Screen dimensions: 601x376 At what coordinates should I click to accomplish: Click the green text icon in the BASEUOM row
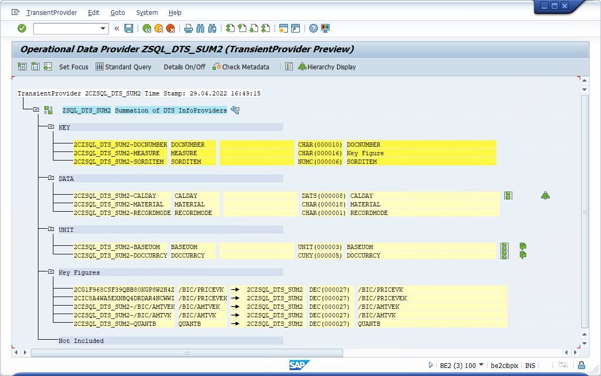(x=523, y=247)
